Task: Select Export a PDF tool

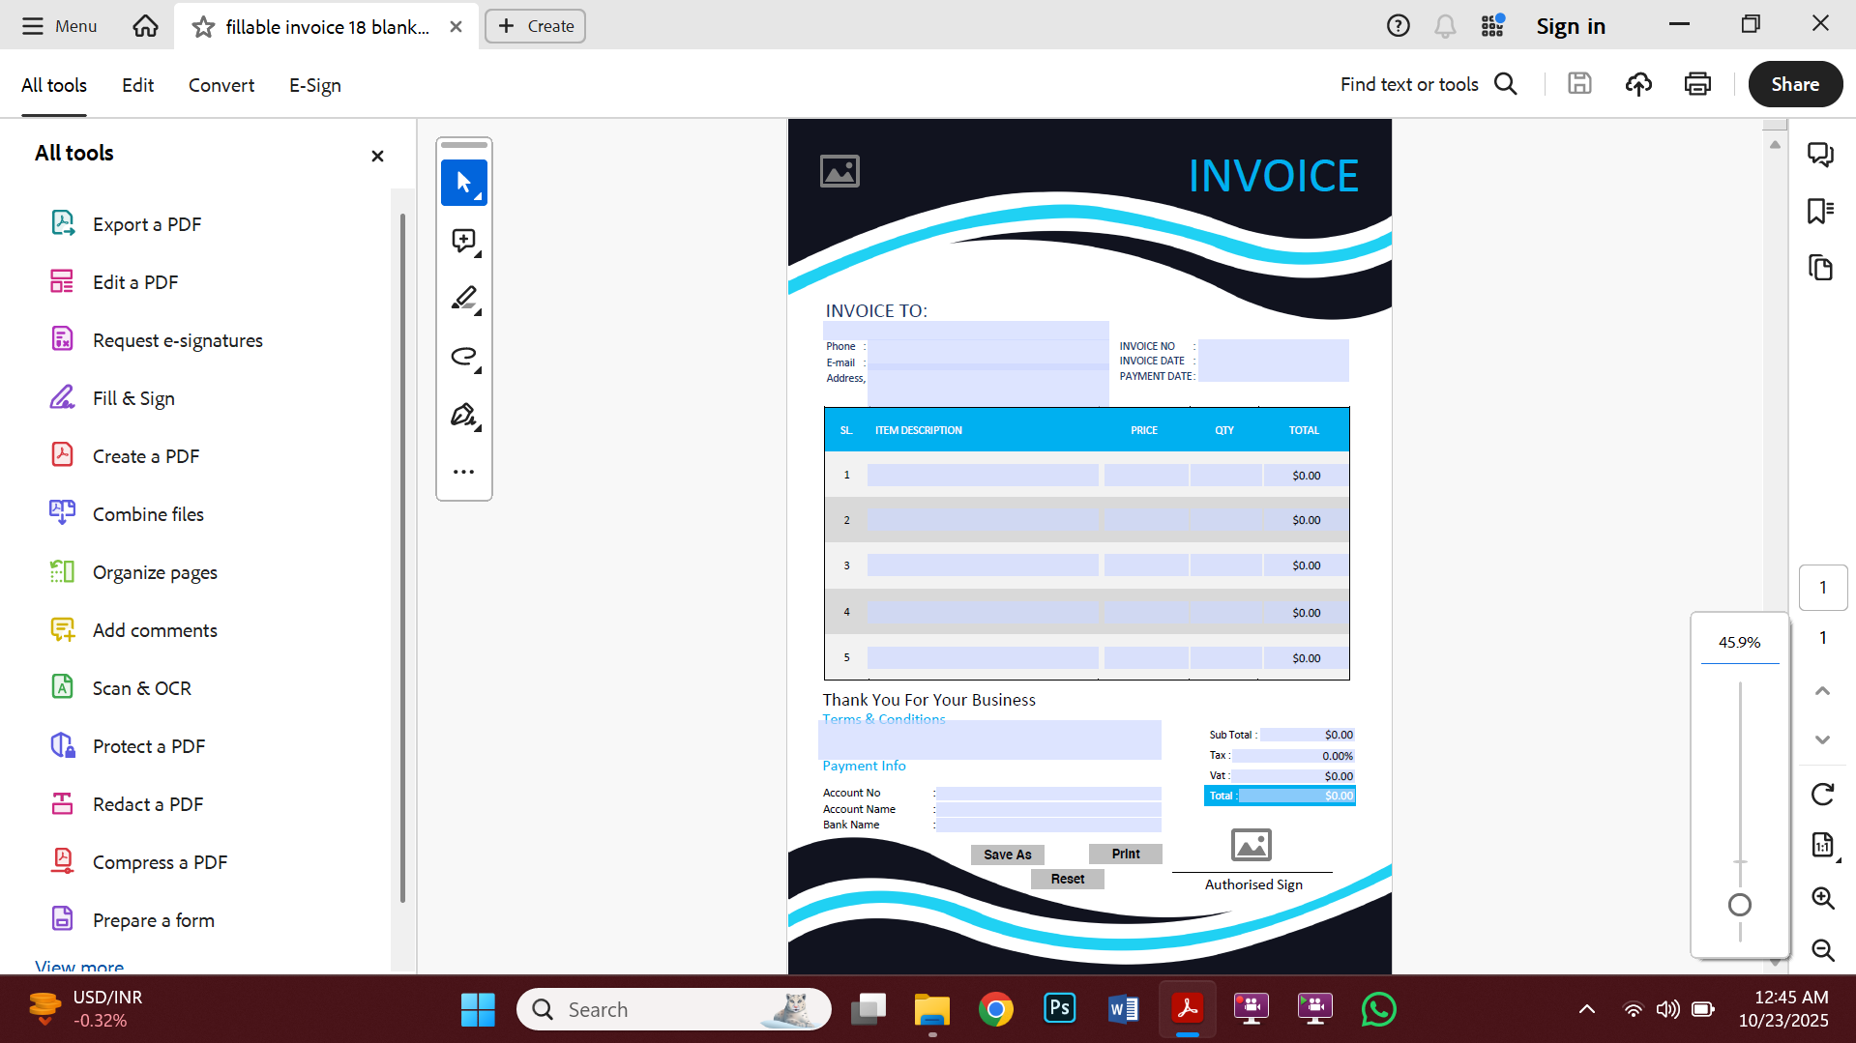Action: (x=146, y=223)
